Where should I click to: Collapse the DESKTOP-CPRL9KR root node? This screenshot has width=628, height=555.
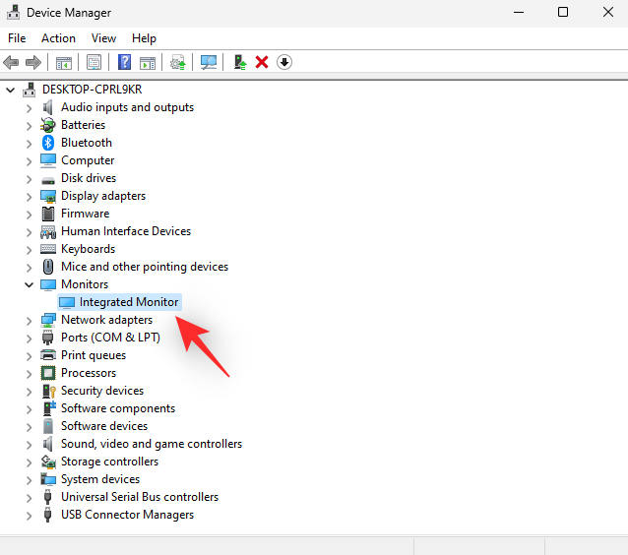point(11,90)
